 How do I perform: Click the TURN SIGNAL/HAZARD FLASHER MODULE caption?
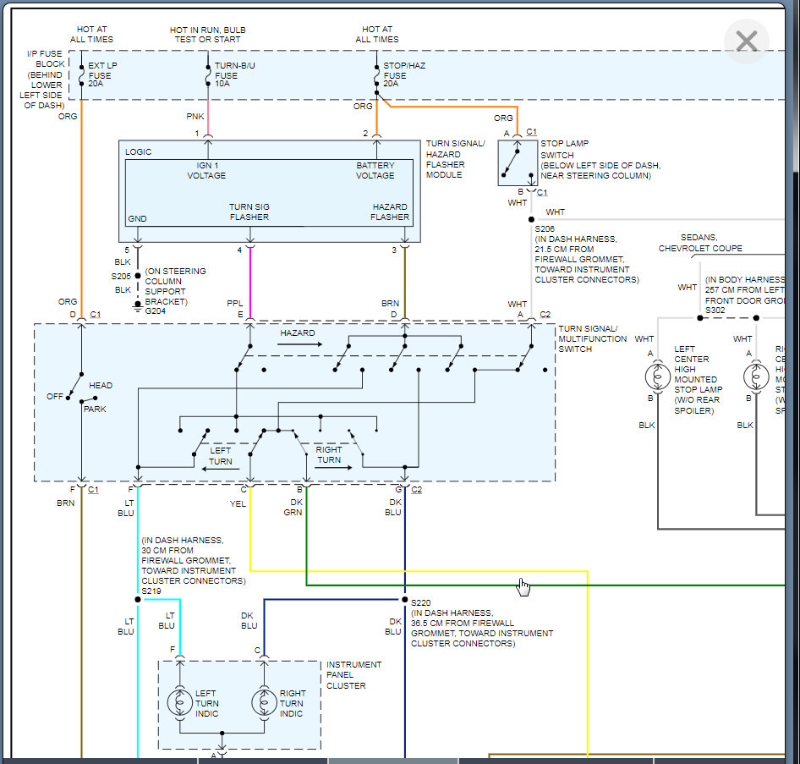point(455,159)
